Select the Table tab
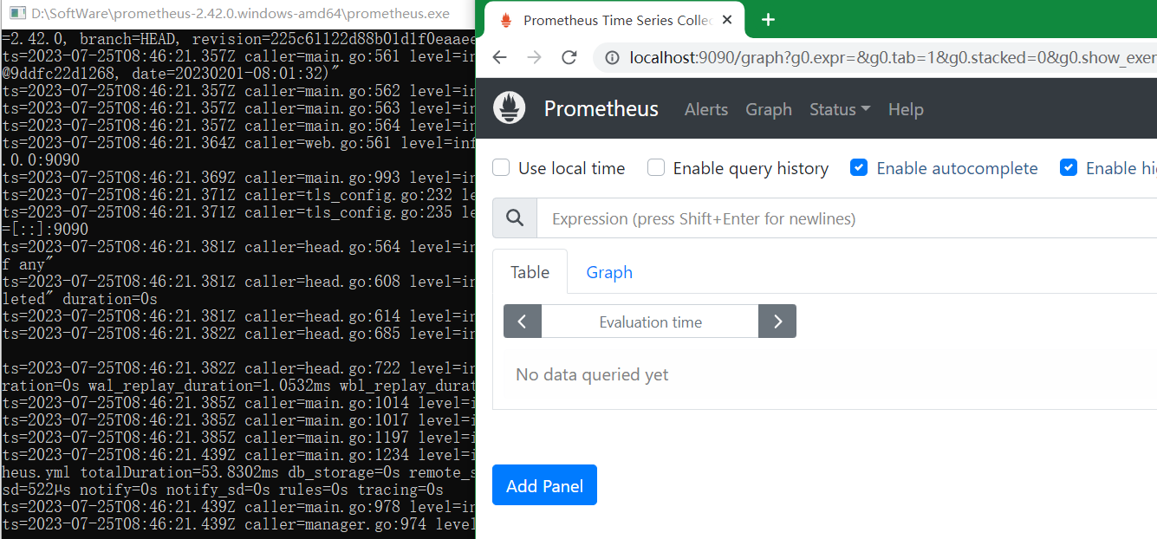 tap(530, 272)
